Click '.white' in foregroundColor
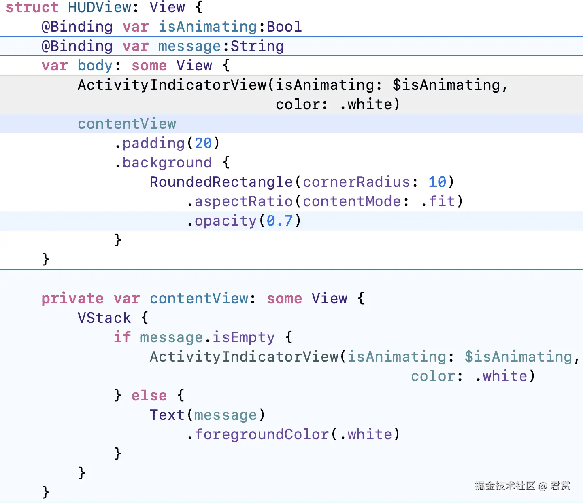 point(366,434)
